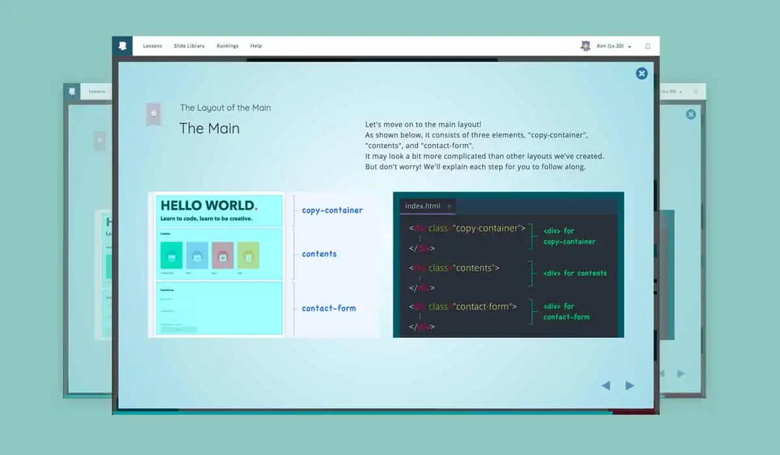Click the Progate logo in the top bar

point(122,46)
